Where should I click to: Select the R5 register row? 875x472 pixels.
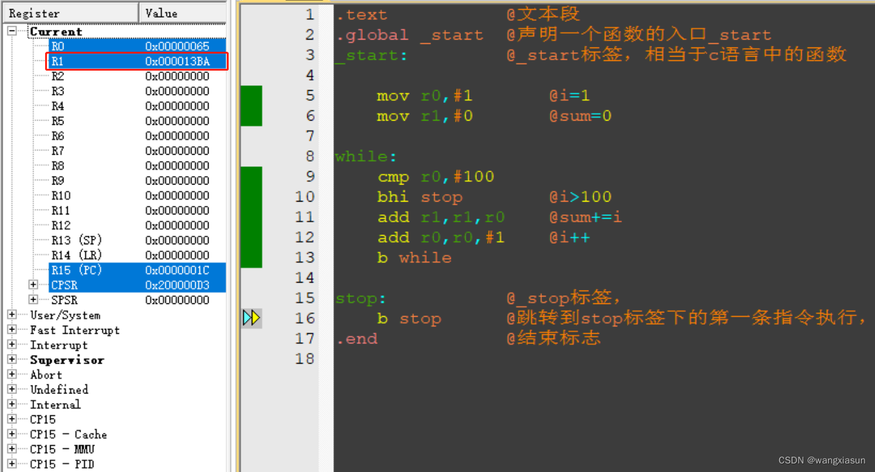137,121
